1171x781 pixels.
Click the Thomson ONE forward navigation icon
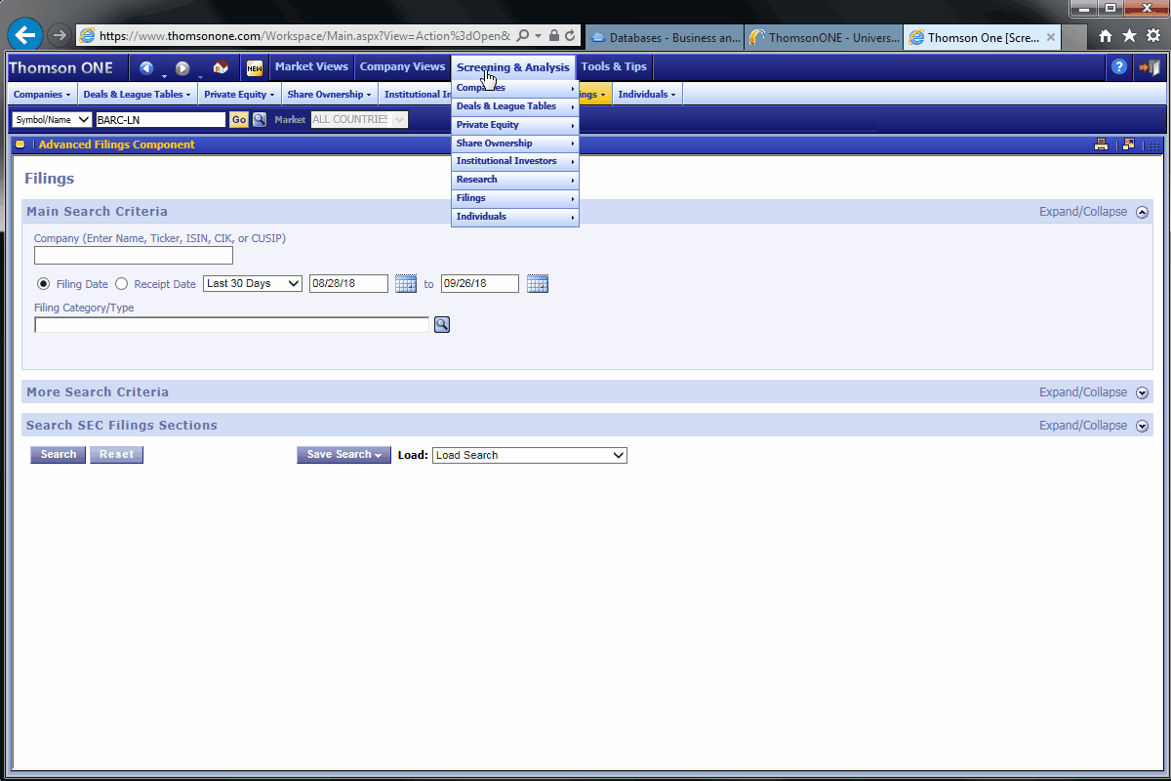[x=182, y=68]
